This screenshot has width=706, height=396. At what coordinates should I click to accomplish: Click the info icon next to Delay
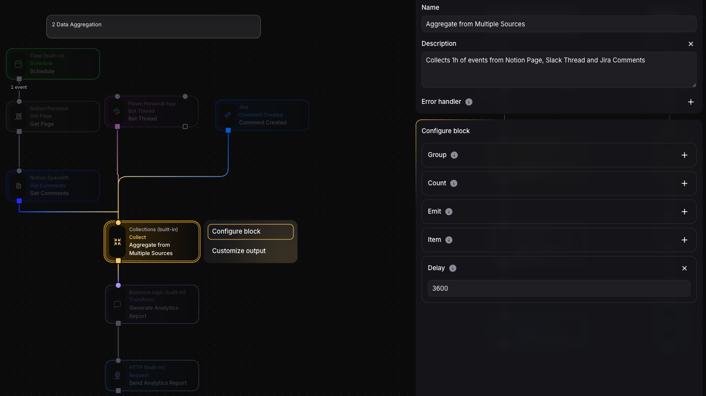point(453,268)
